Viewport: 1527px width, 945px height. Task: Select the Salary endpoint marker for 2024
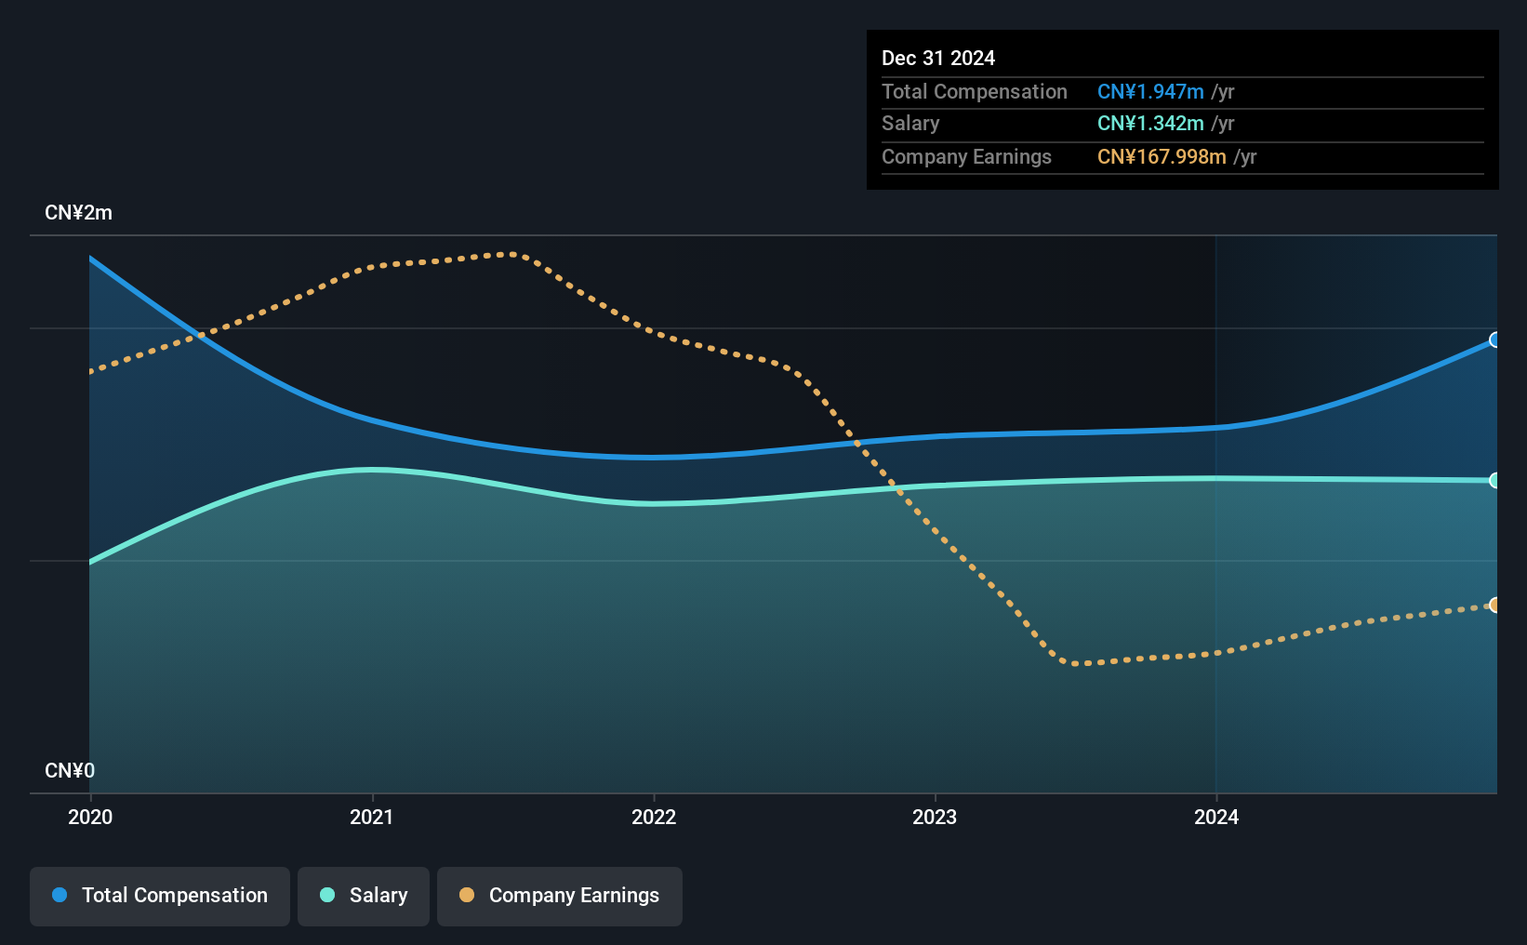1494,480
